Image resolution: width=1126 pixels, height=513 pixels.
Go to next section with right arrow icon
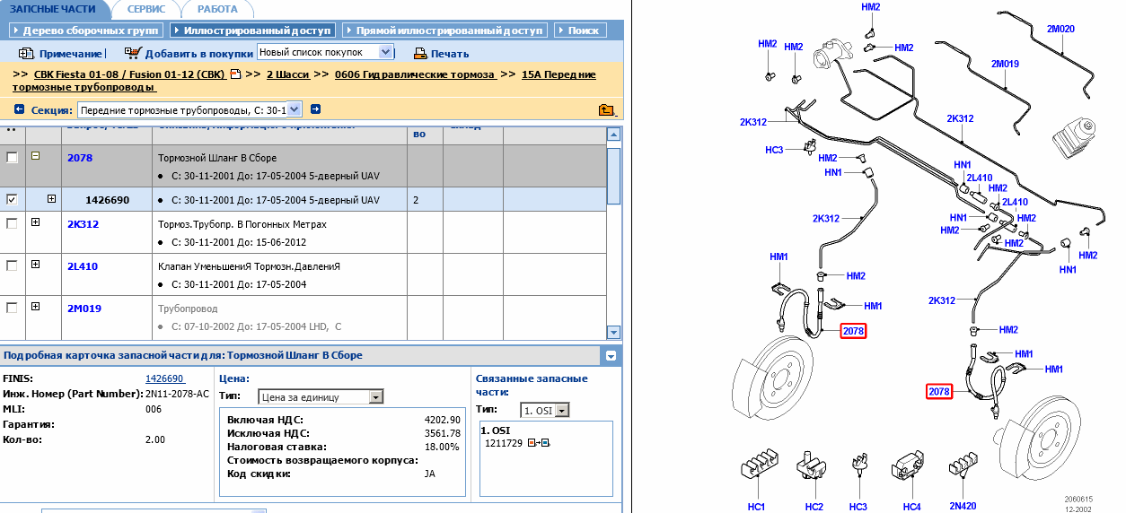point(315,109)
